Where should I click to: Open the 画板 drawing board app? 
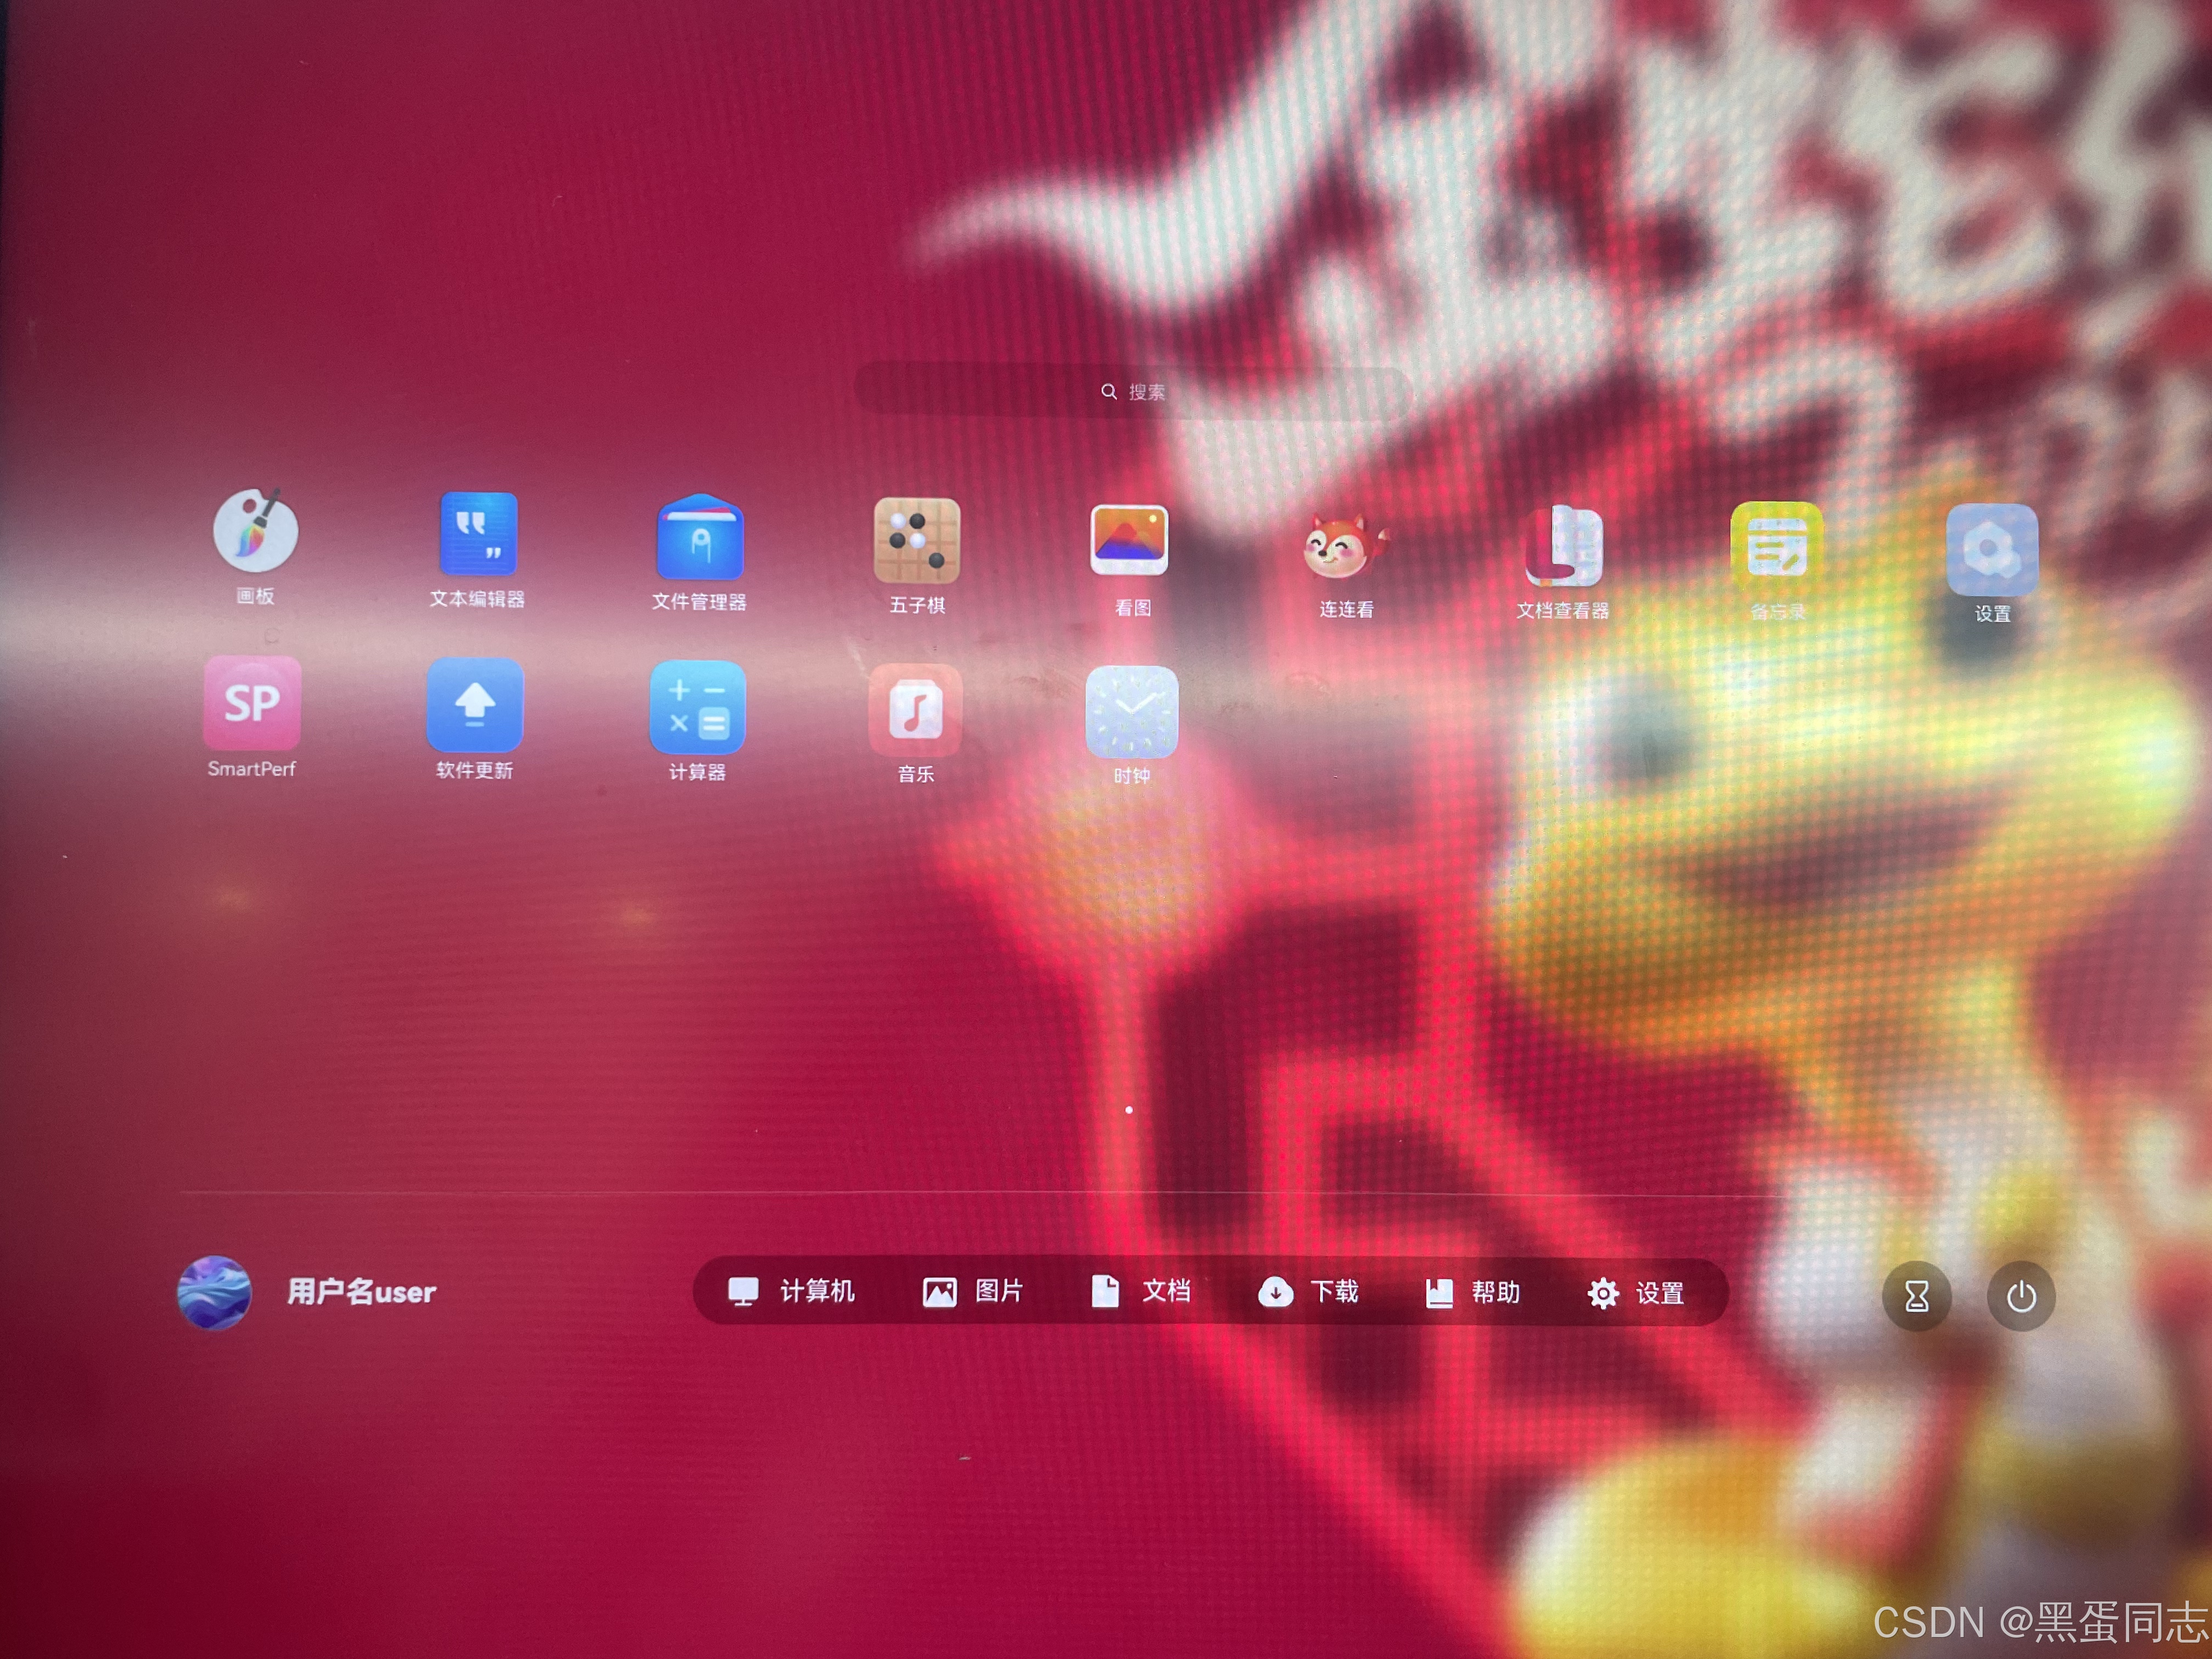click(x=256, y=531)
